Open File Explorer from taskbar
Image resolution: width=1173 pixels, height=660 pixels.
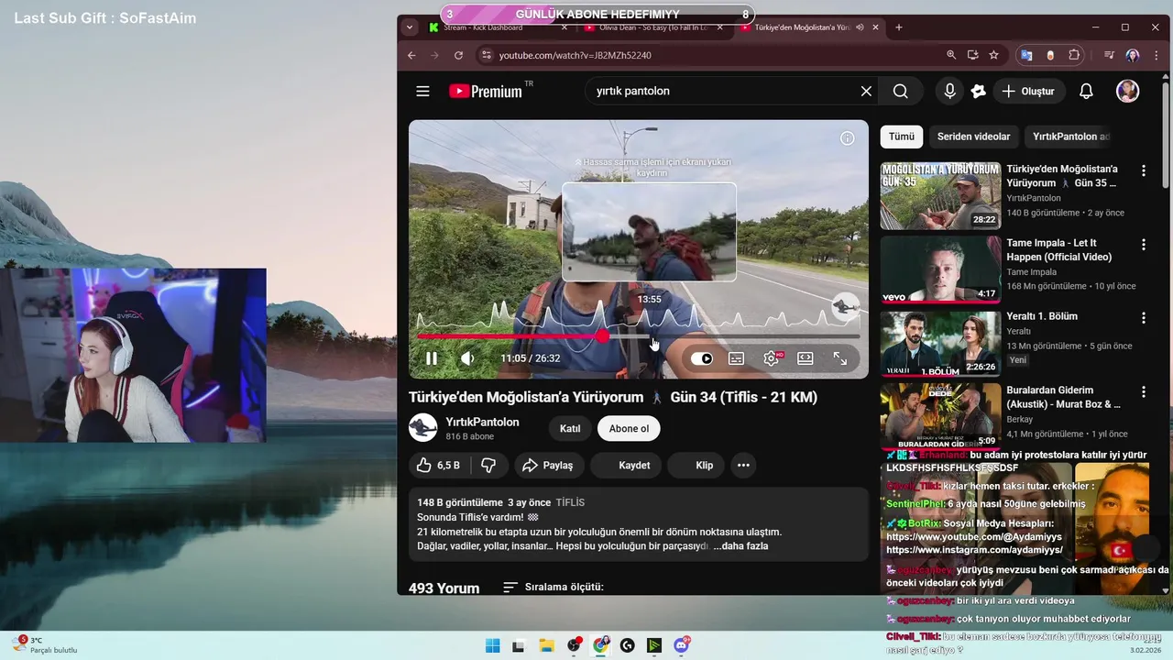coord(546,645)
